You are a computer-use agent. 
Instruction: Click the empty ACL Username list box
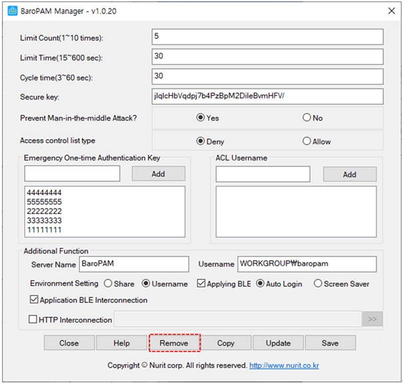(296, 212)
